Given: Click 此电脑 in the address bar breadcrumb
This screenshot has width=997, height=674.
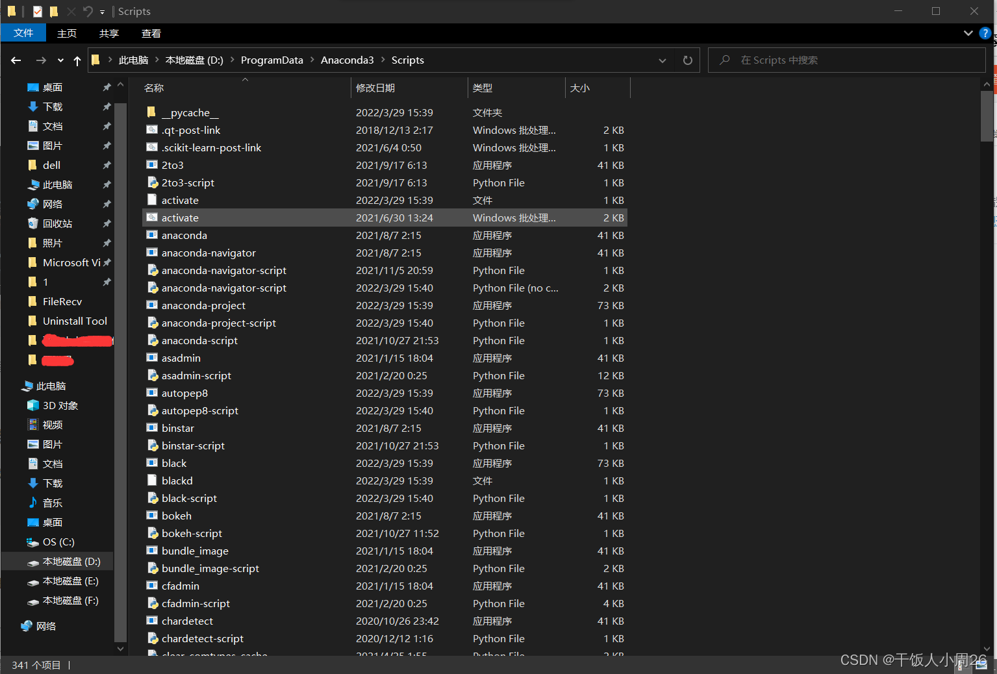Looking at the screenshot, I should pyautogui.click(x=133, y=60).
